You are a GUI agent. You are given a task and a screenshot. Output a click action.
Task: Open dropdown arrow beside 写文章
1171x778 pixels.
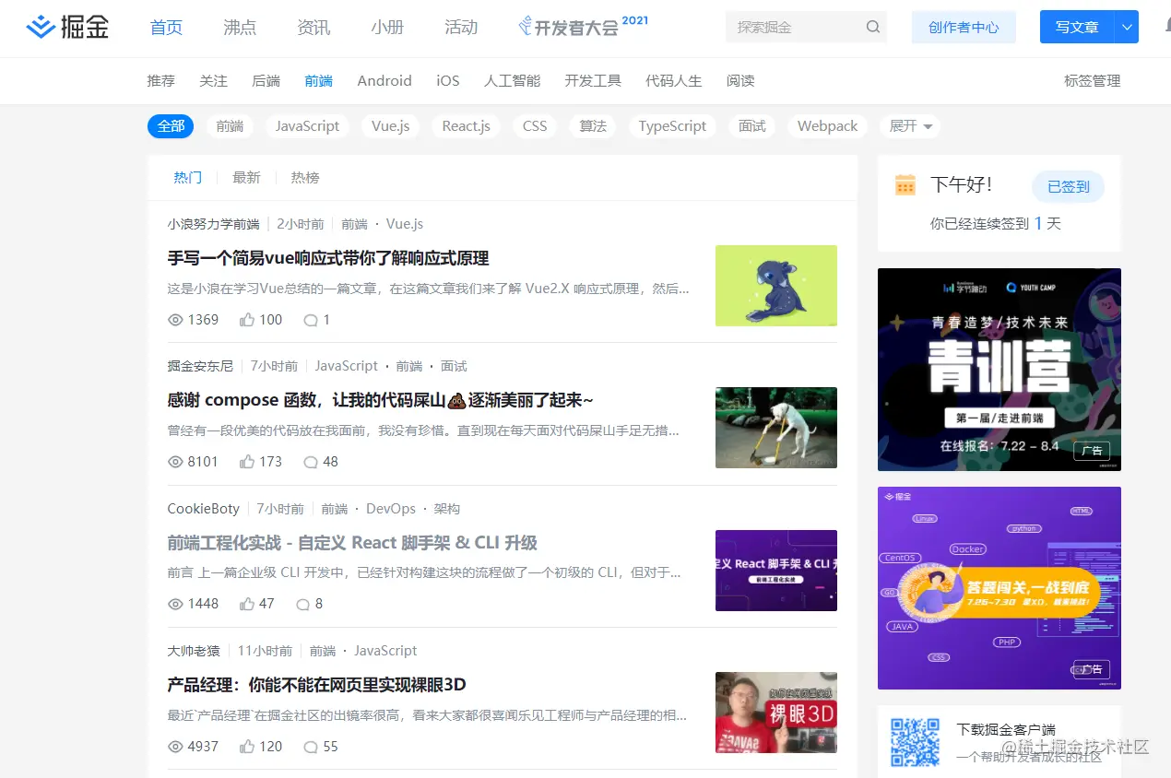1127,28
